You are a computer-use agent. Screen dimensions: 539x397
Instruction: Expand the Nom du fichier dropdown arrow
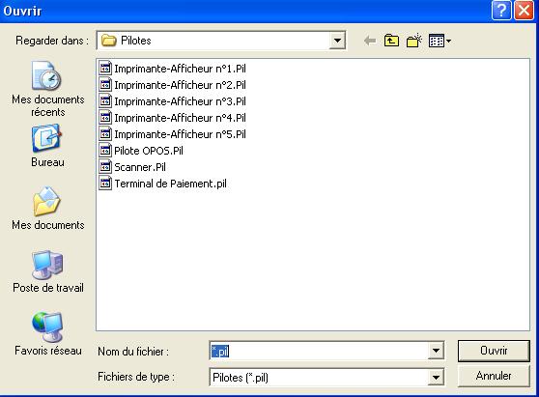pyautogui.click(x=436, y=351)
